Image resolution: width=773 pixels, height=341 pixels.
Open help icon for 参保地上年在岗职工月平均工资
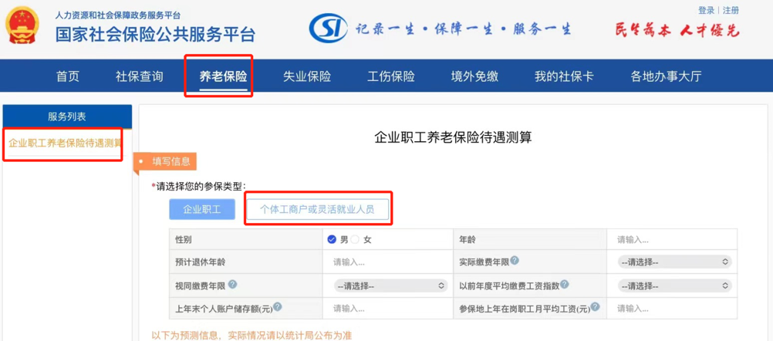click(x=596, y=307)
